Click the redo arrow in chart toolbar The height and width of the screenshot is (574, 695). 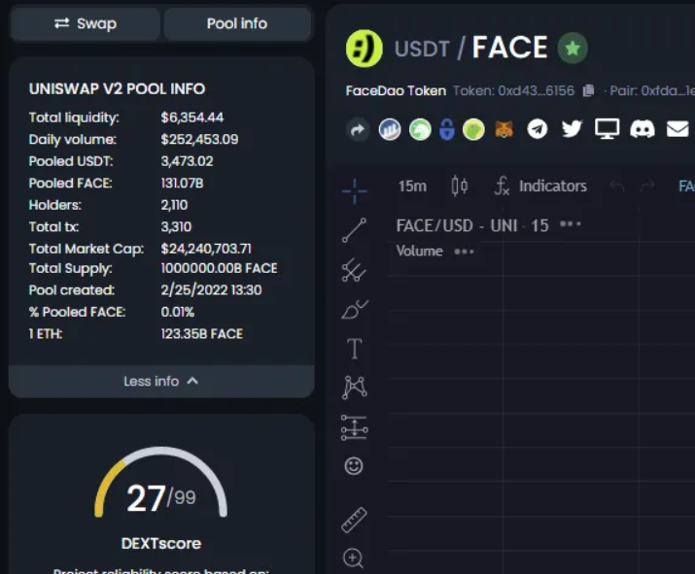[647, 186]
